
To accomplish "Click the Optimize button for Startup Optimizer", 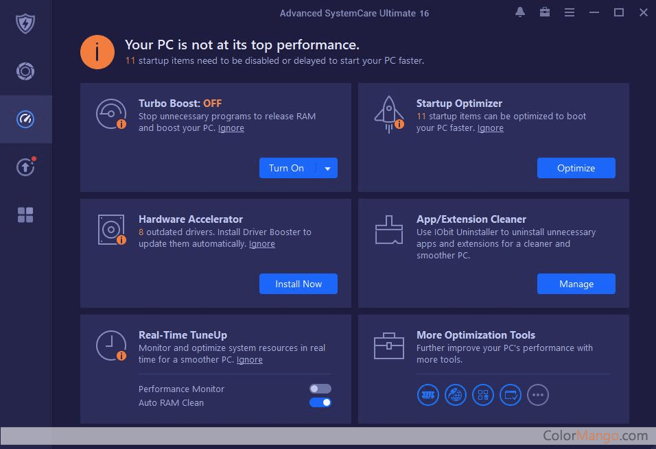I will tap(576, 168).
